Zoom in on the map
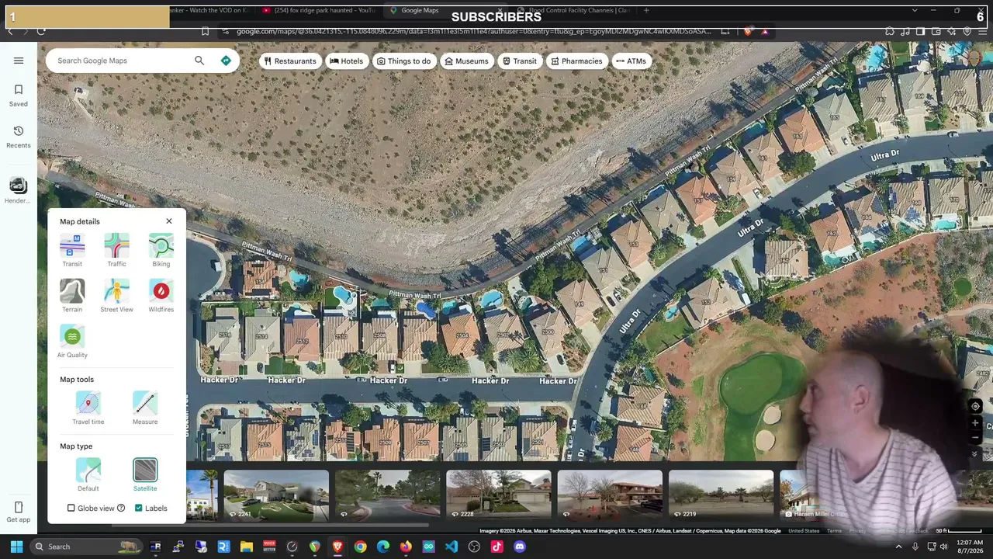 [975, 423]
